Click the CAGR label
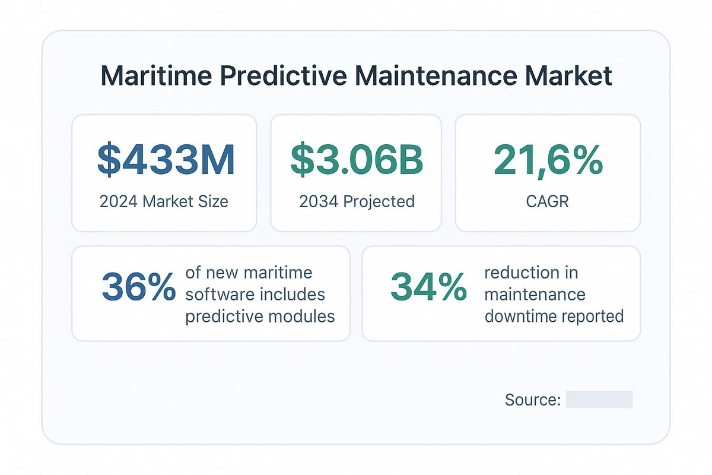 click(548, 201)
